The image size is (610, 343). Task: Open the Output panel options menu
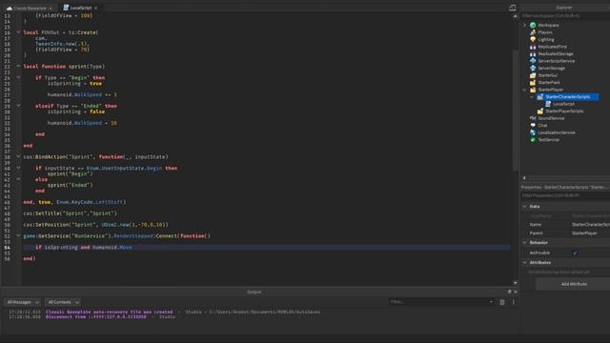[x=513, y=302]
